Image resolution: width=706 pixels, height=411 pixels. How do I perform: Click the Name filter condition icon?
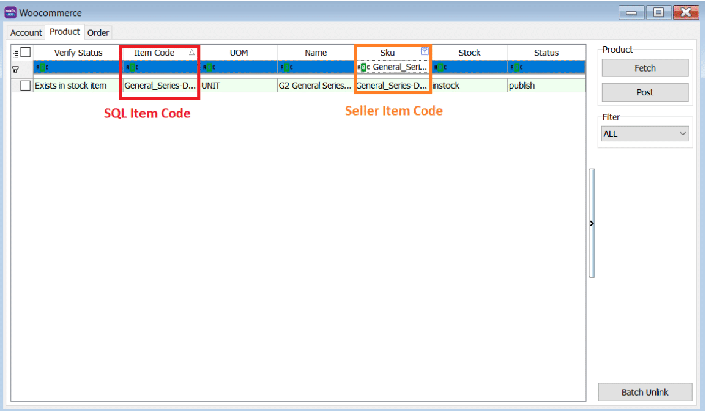click(x=286, y=67)
